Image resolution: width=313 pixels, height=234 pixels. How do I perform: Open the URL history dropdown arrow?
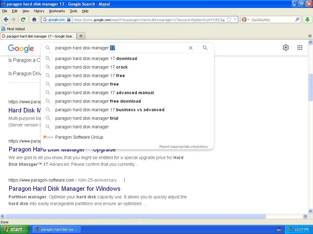point(235,19)
